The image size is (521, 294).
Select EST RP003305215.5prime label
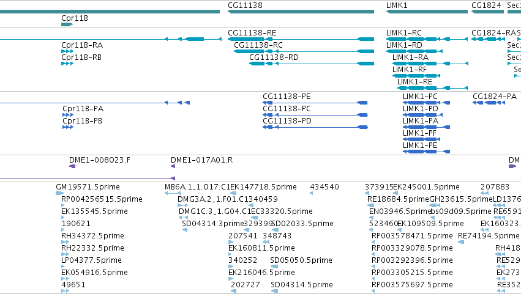click(x=413, y=273)
